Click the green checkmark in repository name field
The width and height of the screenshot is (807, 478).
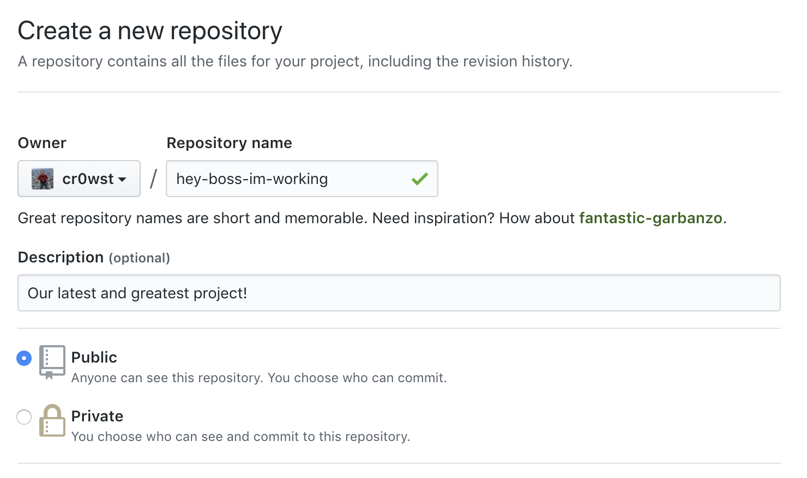[420, 179]
